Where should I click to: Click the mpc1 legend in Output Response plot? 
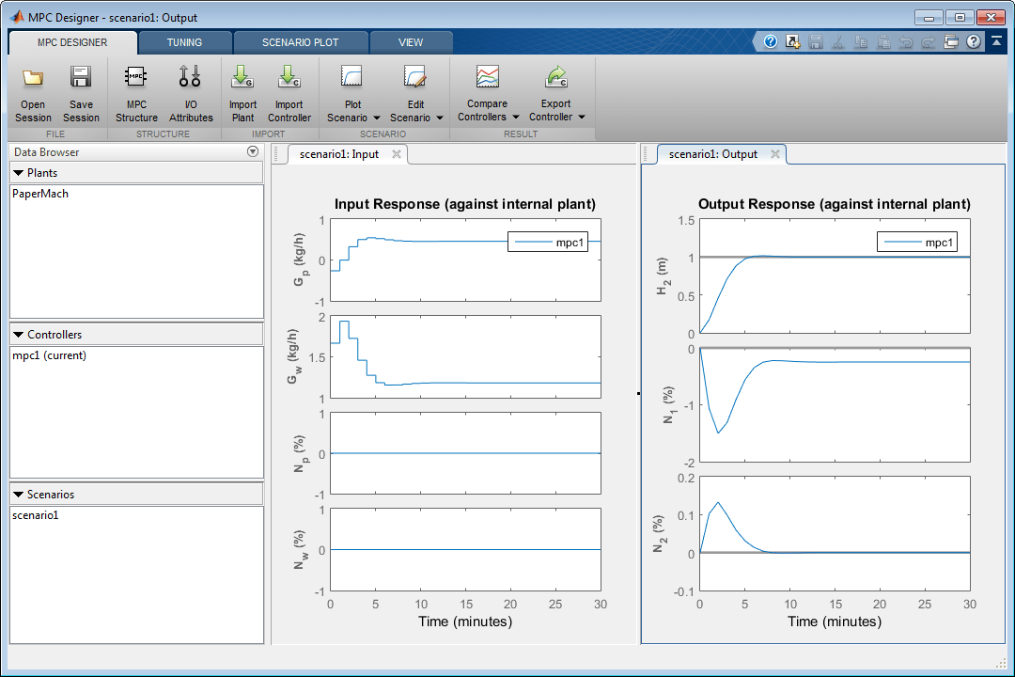point(917,243)
